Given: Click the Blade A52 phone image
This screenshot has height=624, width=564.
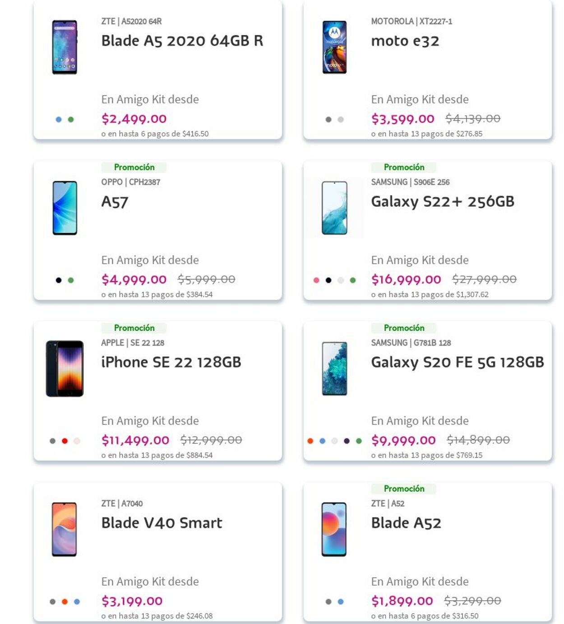Looking at the screenshot, I should click(334, 529).
